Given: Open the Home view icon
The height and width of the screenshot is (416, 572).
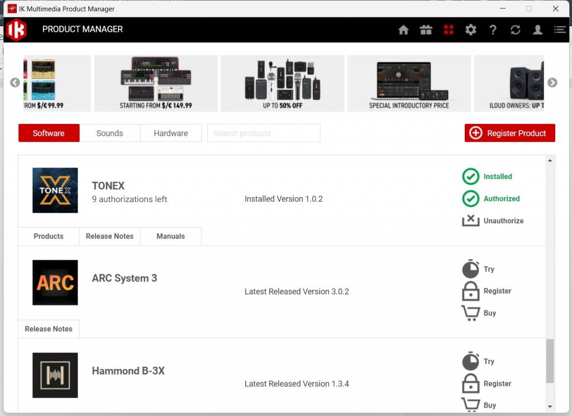Looking at the screenshot, I should coord(403,30).
